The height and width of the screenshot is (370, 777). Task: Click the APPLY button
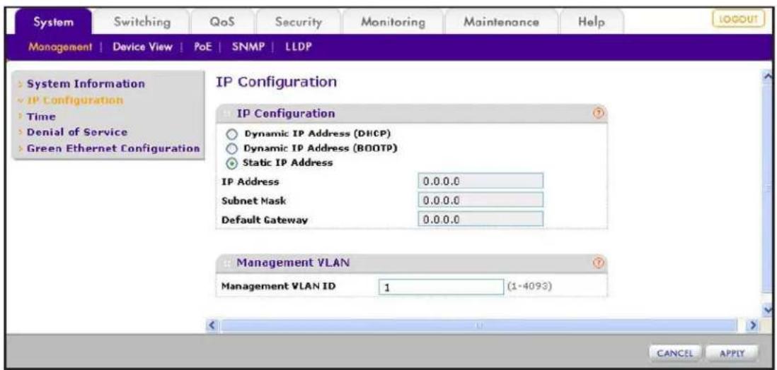tap(733, 353)
